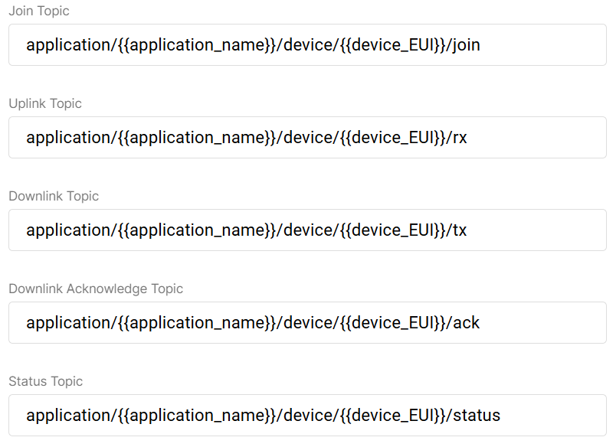616x447 pixels.
Task: Place cursor on "rx" in Uplink Topic
Action: (460, 137)
